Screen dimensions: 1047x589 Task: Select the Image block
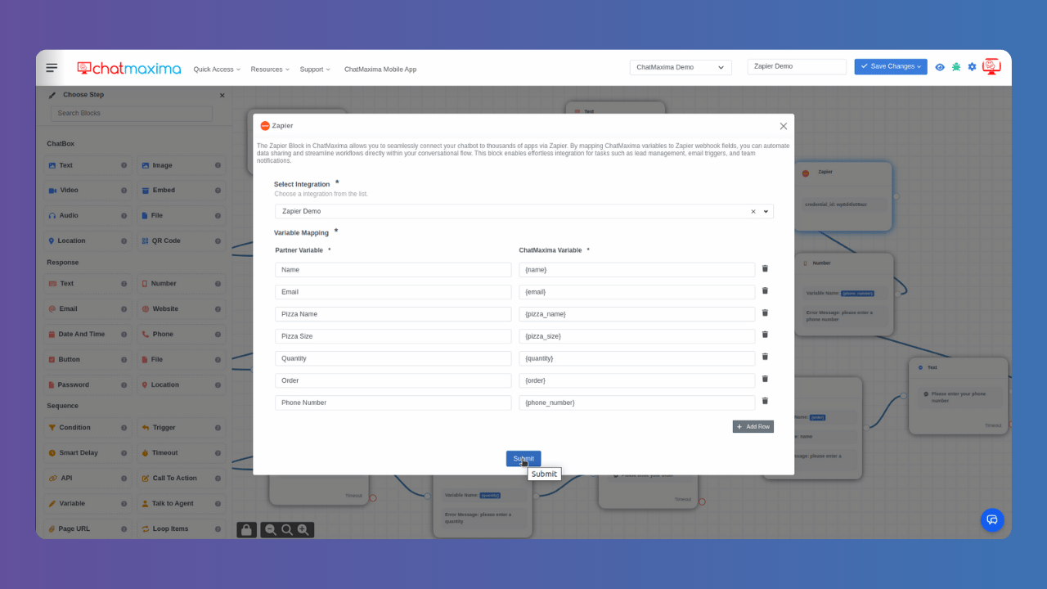point(181,165)
